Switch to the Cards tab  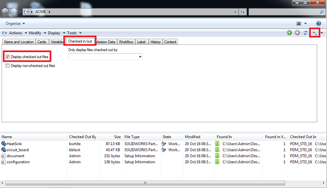click(x=42, y=42)
